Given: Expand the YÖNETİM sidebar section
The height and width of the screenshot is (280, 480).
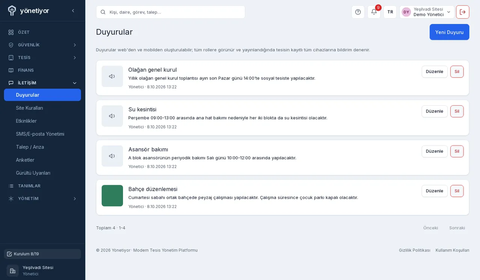Looking at the screenshot, I should [42, 199].
